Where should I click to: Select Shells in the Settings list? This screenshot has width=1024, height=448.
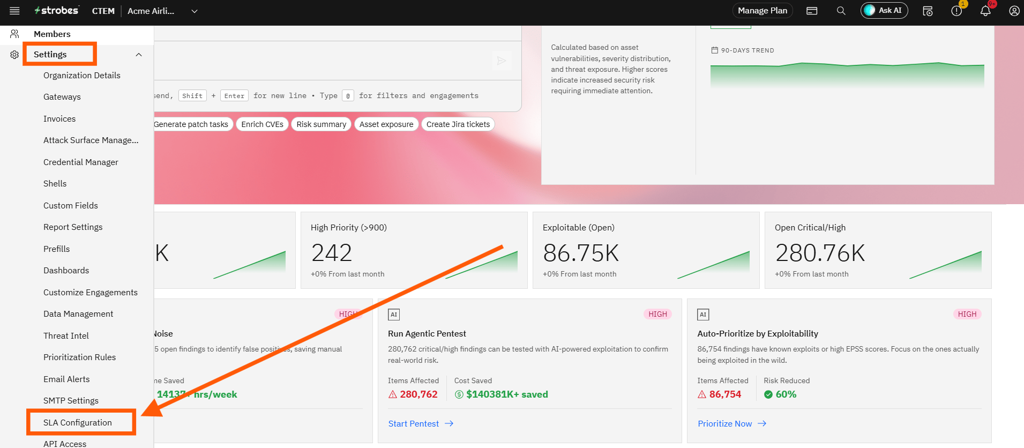point(55,184)
